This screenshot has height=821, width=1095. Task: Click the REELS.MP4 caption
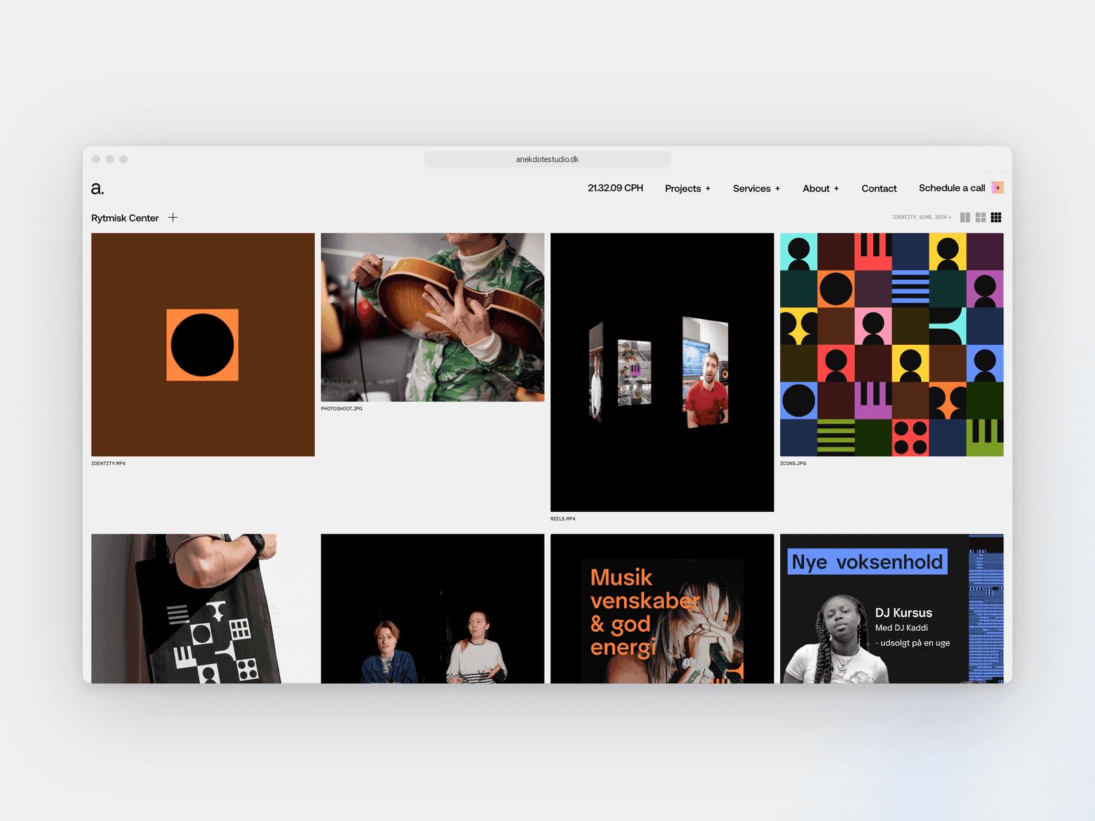click(563, 519)
